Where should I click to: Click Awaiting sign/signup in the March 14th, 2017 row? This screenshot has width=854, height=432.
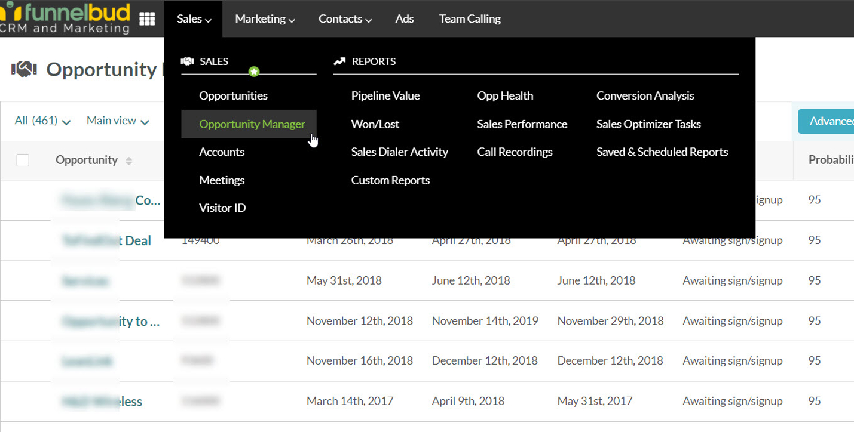[x=732, y=401]
